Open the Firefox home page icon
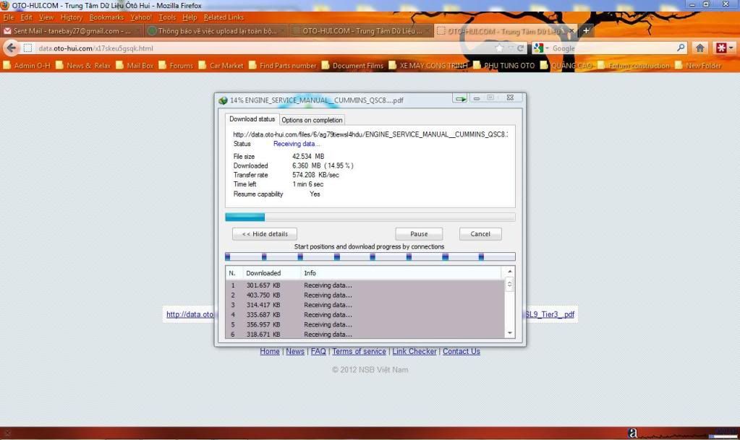The height and width of the screenshot is (440, 740). [699, 48]
